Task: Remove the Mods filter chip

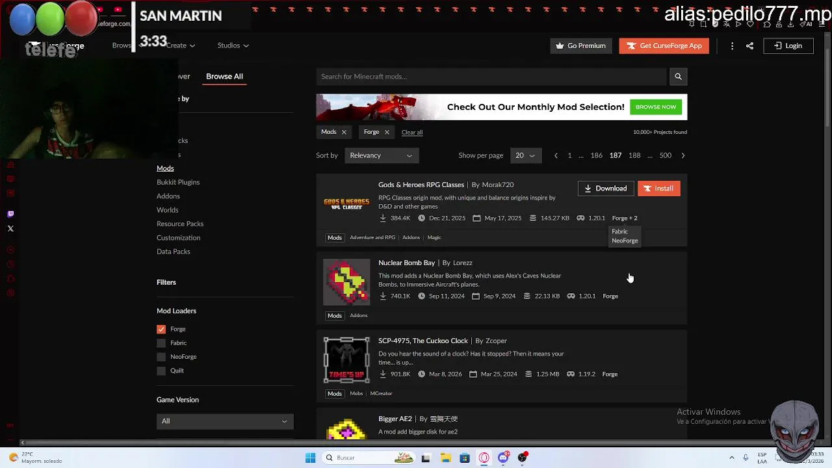Action: (344, 132)
